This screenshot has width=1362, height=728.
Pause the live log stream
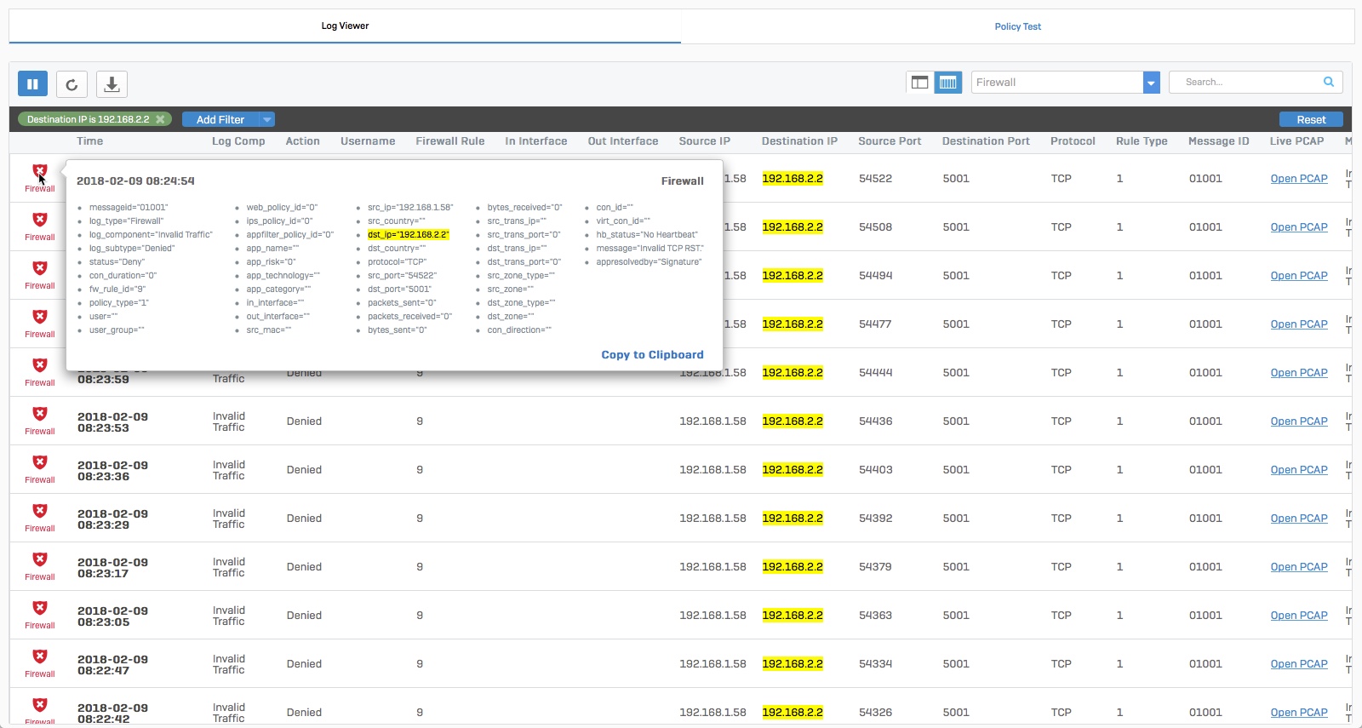tap(32, 83)
